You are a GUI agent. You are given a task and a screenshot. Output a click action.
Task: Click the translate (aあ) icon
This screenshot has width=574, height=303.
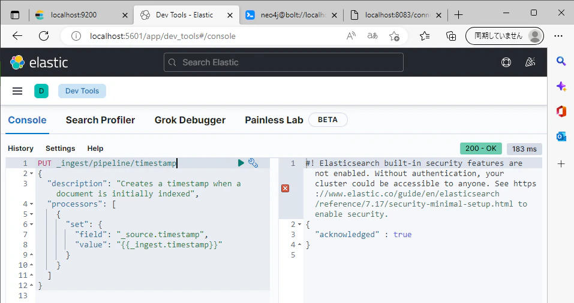click(x=372, y=36)
